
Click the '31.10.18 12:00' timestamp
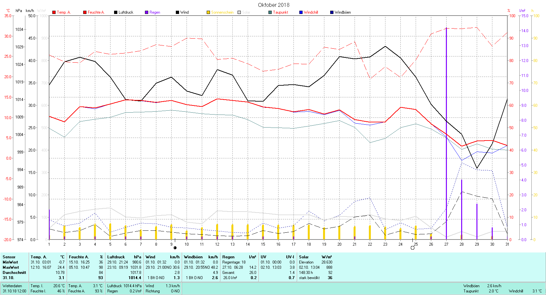pyautogui.click(x=15, y=291)
